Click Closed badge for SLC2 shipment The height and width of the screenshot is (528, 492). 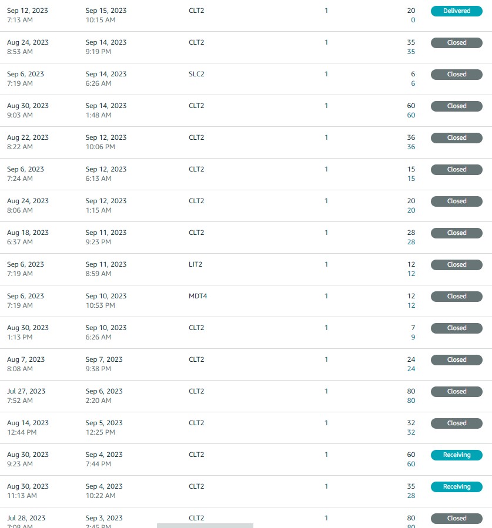(x=457, y=75)
